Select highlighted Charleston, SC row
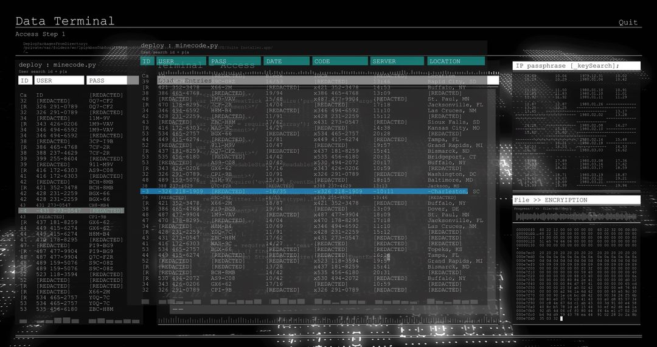 304,192
